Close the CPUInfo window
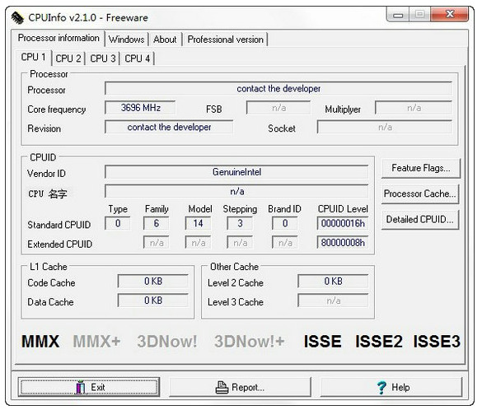Viewport: 482px width, 410px height. click(450, 14)
